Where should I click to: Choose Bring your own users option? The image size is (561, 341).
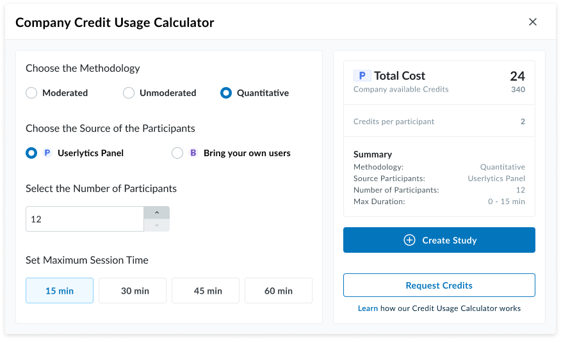177,154
